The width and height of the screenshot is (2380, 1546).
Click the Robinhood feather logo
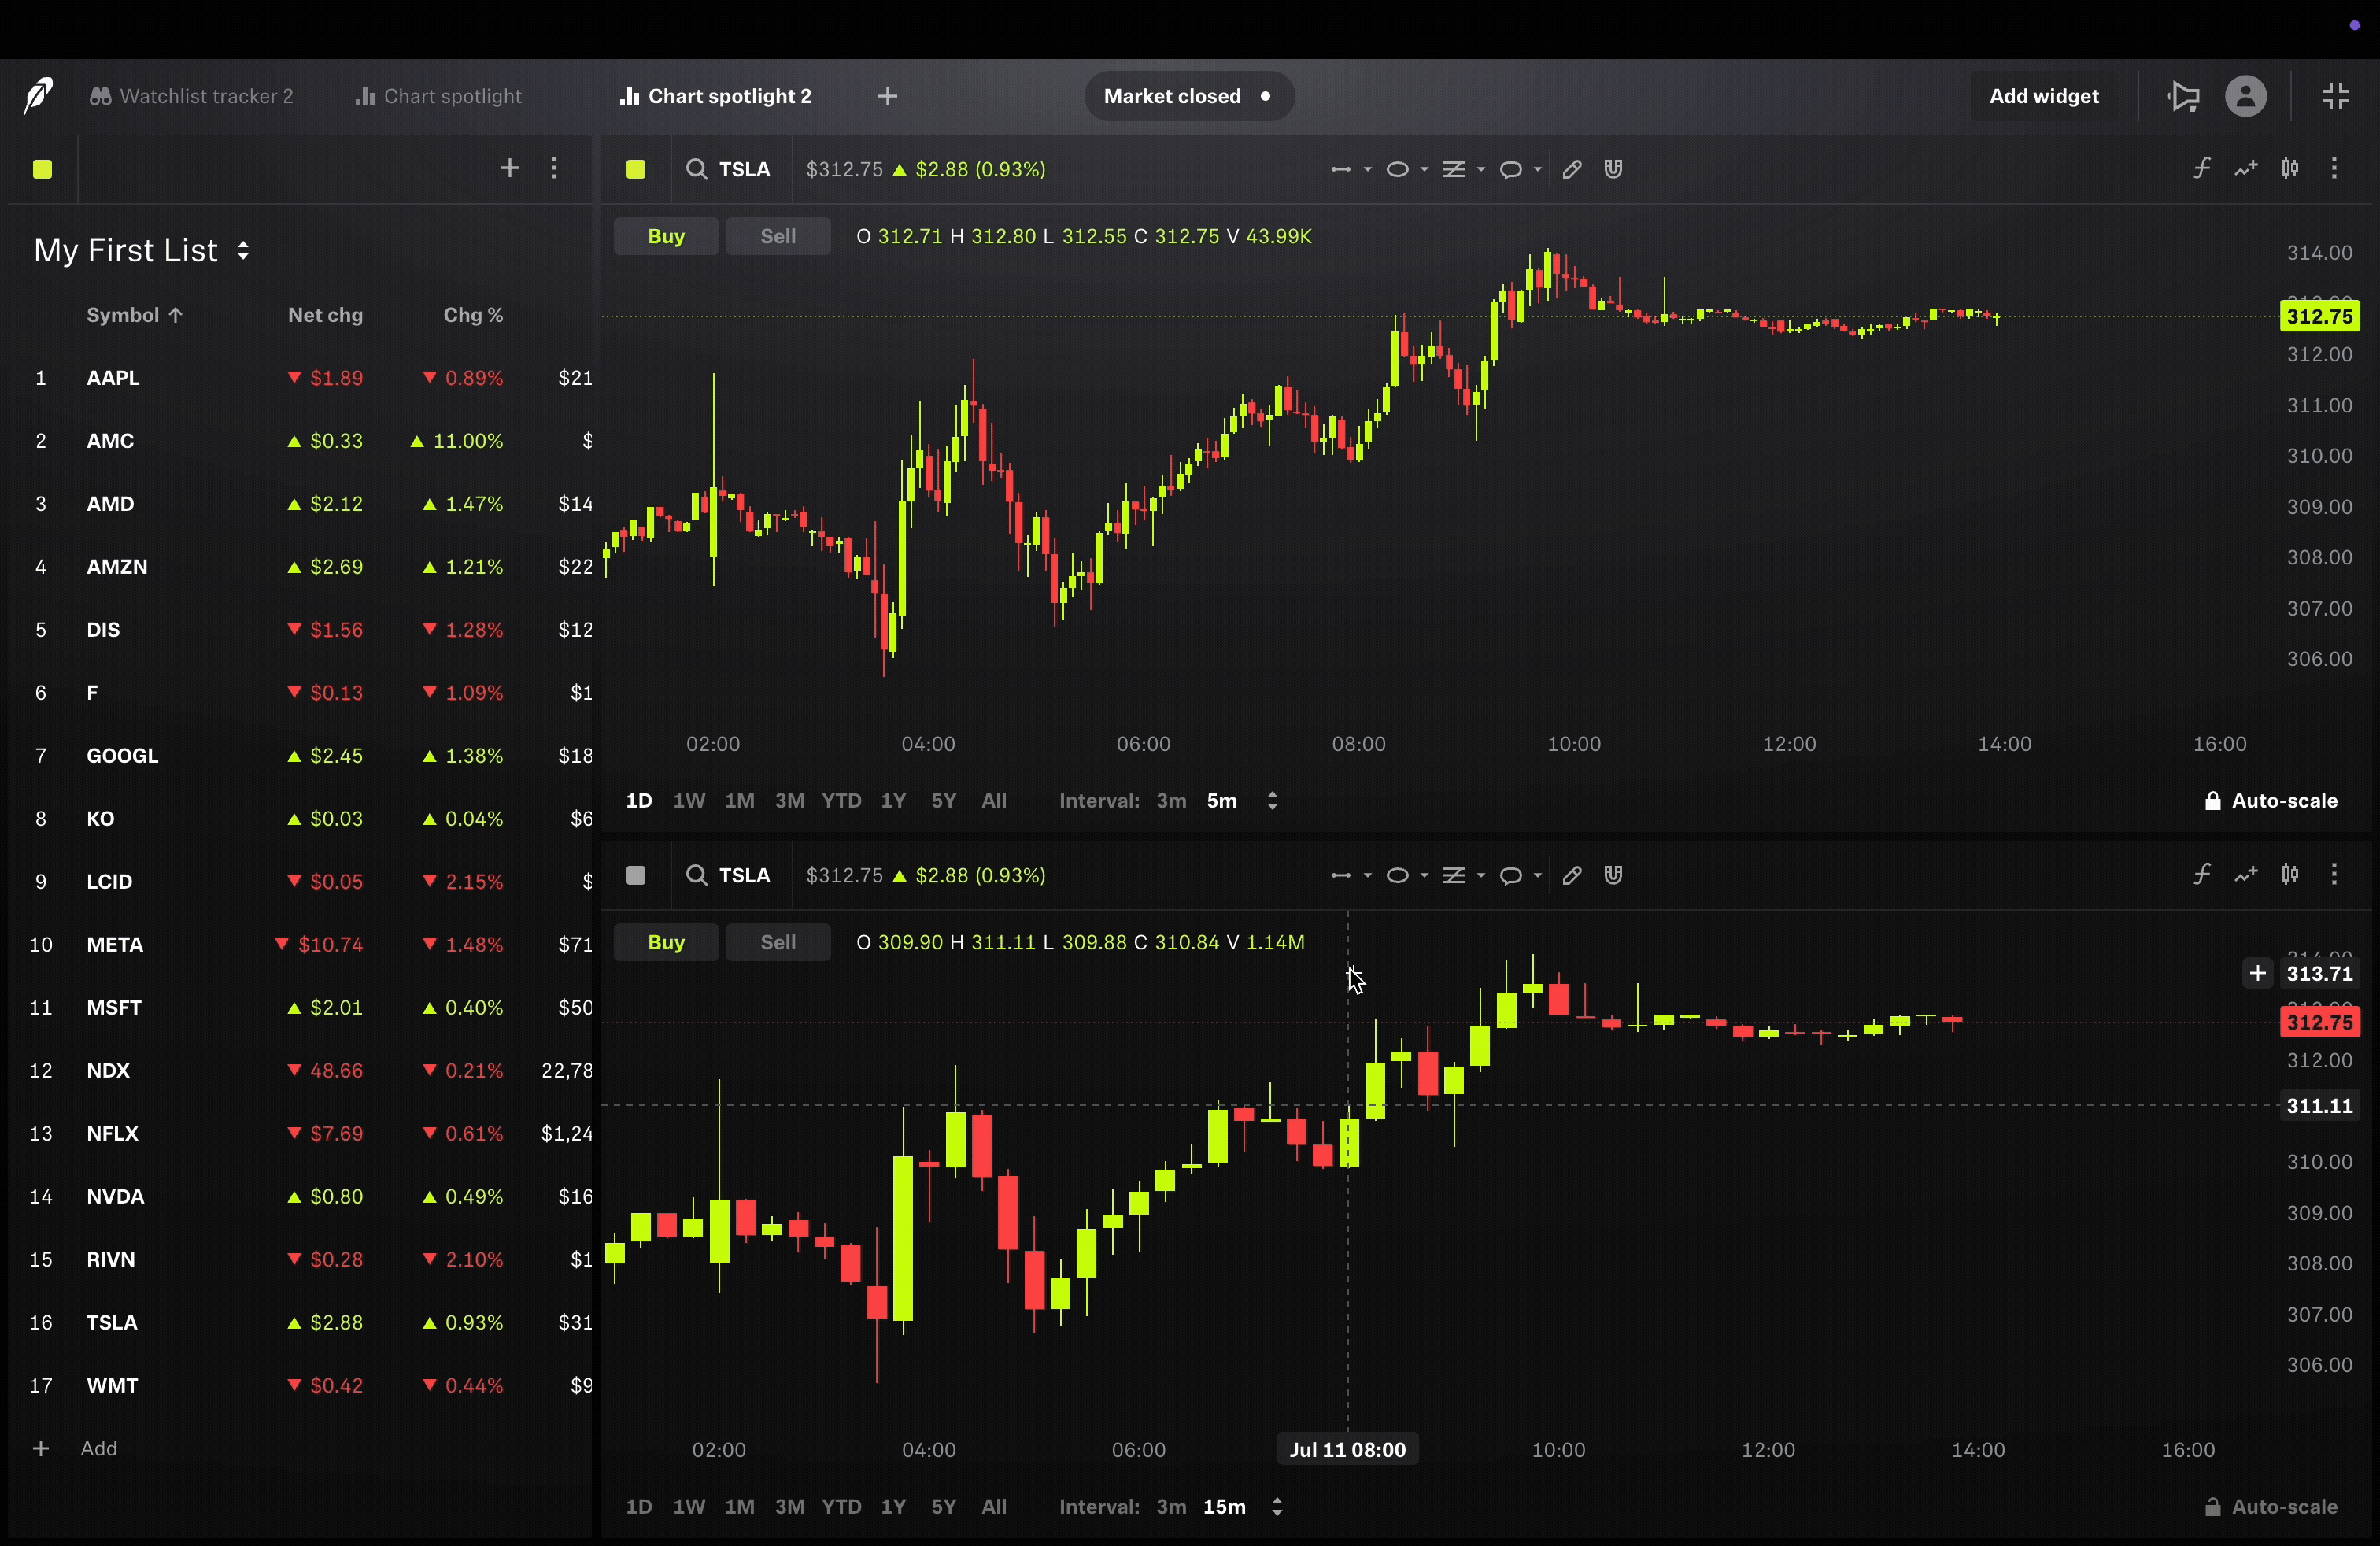[x=38, y=96]
